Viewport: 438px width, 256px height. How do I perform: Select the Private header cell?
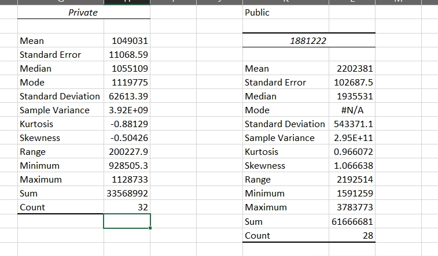pyautogui.click(x=84, y=12)
